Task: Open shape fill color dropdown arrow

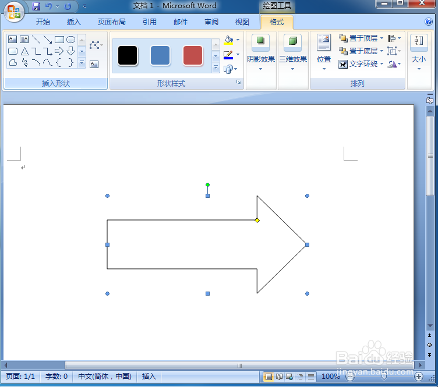Action: 238,40
